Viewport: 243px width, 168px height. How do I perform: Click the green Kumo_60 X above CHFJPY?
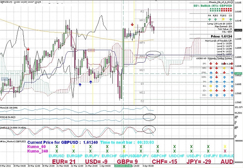click(x=208, y=147)
